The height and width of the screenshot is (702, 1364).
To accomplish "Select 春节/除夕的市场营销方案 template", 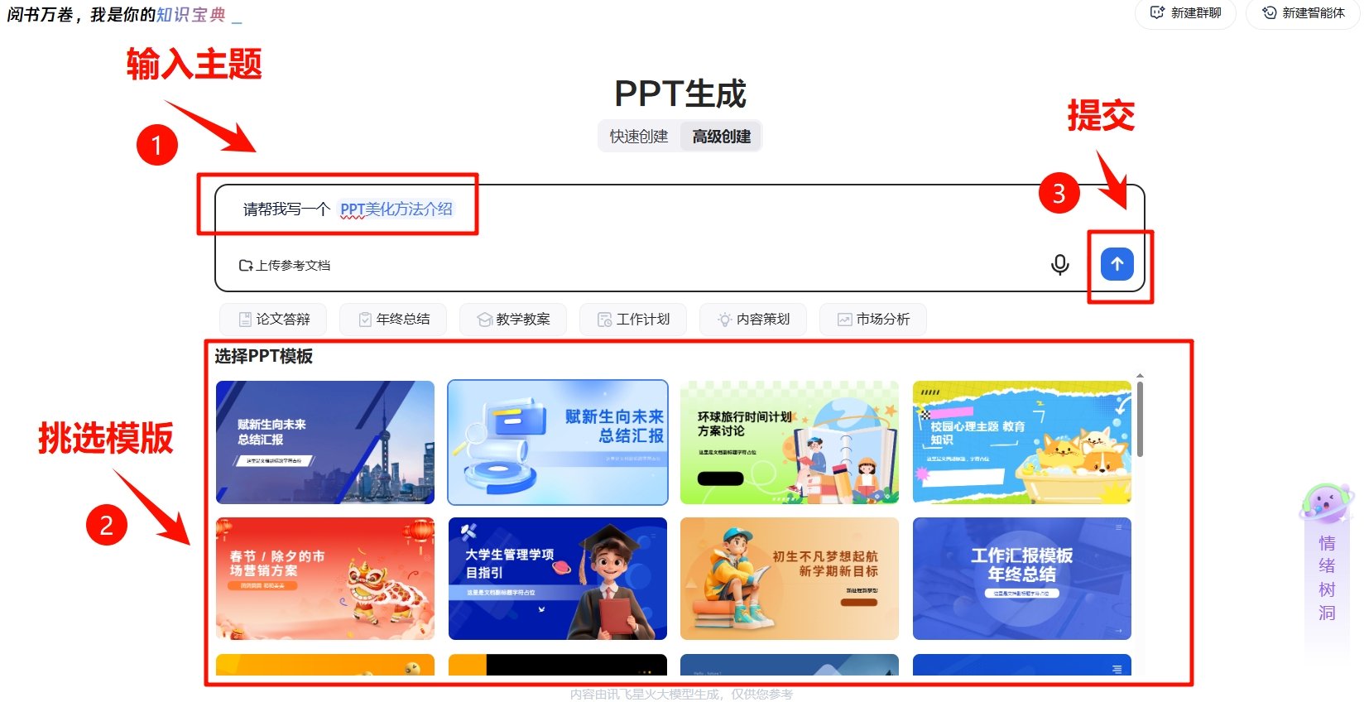I will click(325, 579).
